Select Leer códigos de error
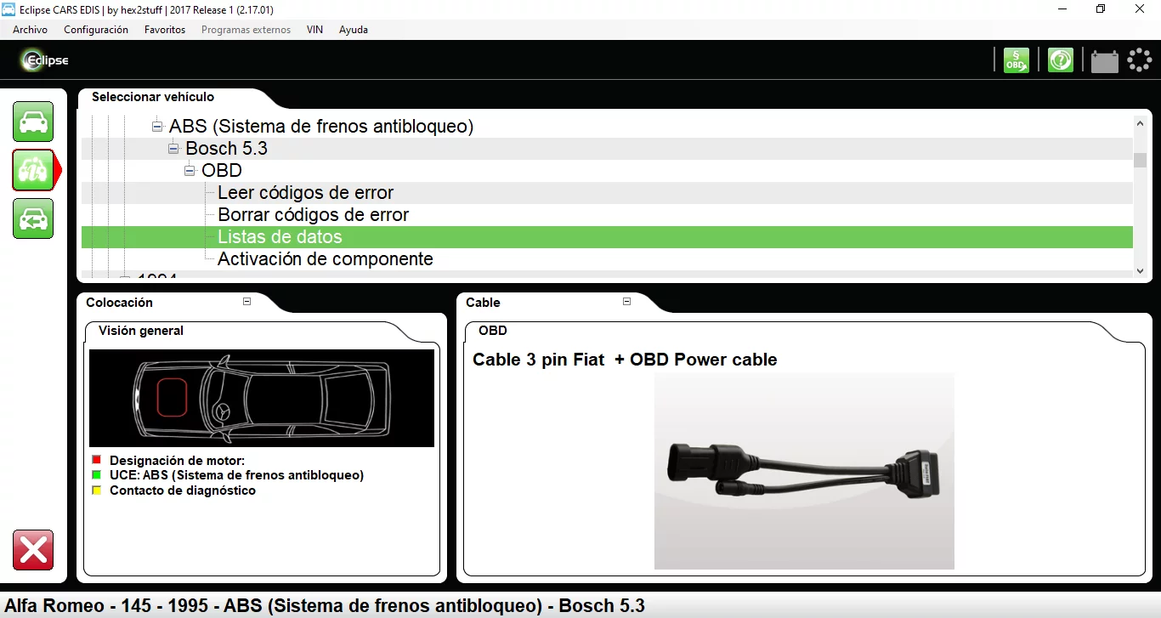The height and width of the screenshot is (618, 1161). click(305, 193)
